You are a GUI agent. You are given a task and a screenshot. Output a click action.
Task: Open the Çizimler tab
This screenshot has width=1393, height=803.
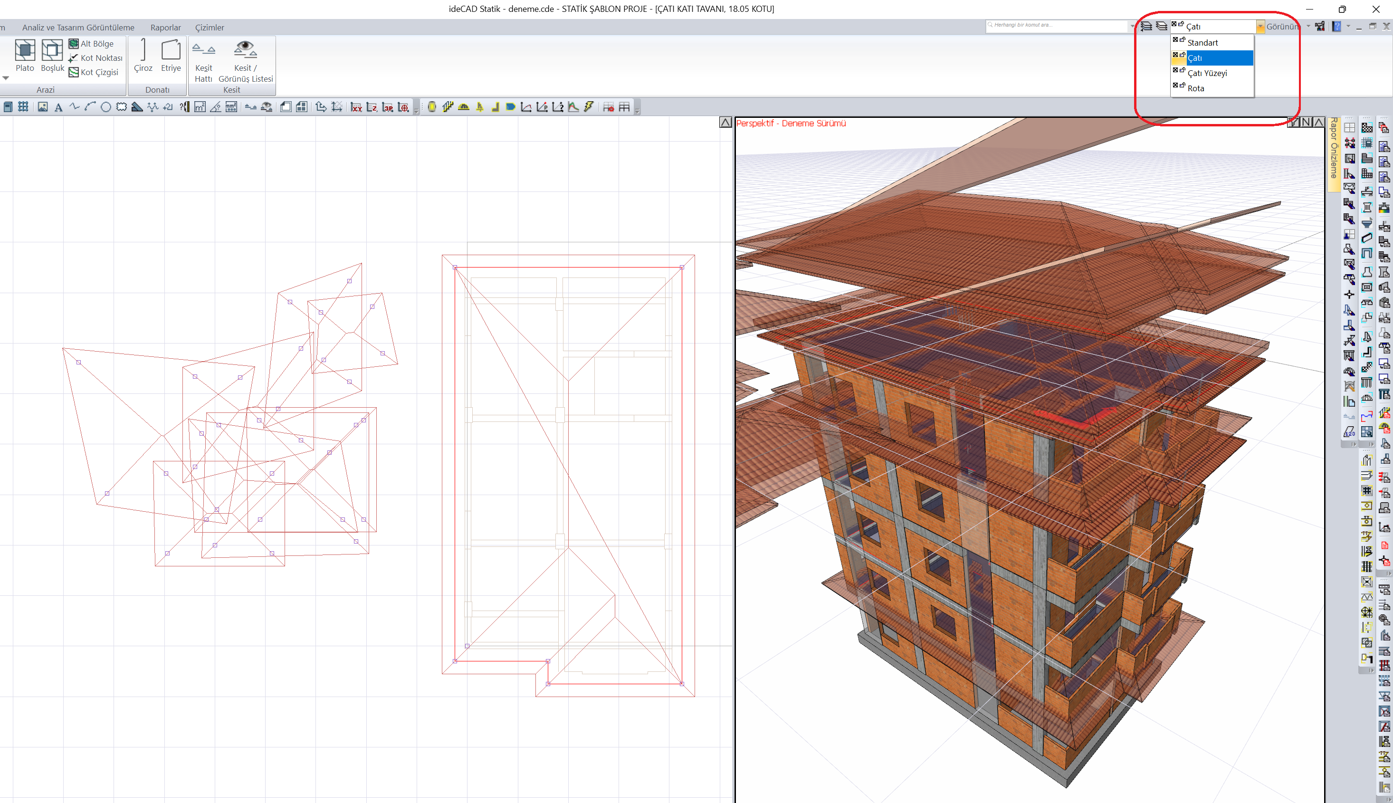pos(210,28)
